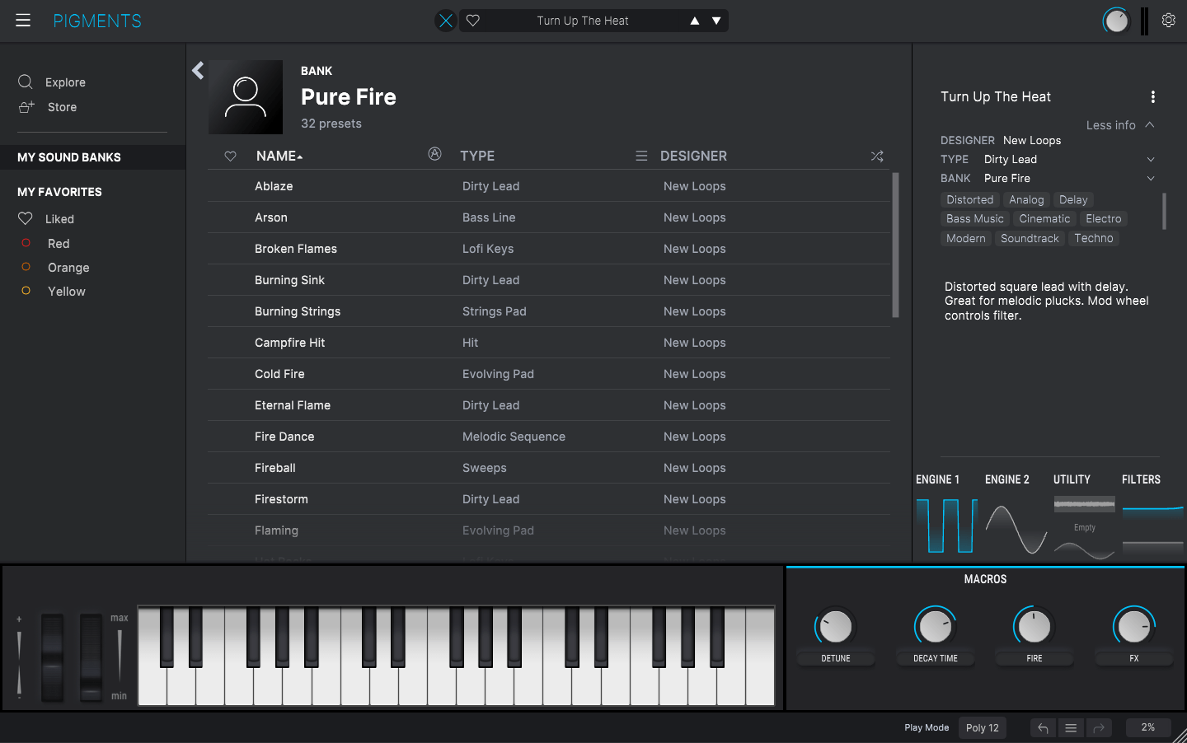Open the settings gear

tap(1168, 20)
